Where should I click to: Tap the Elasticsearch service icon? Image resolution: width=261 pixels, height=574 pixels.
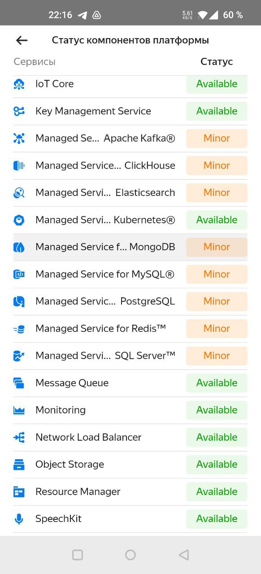[x=19, y=193]
